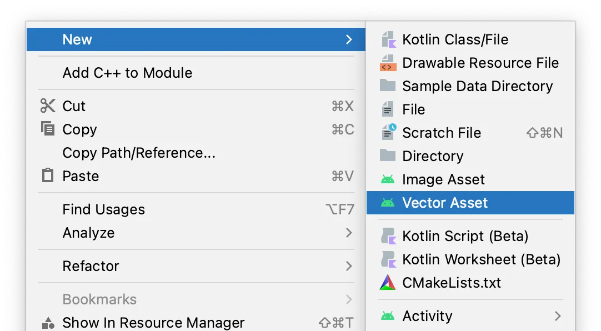The image size is (601, 331).
Task: Choose Copy Path/Reference option
Action: click(139, 153)
